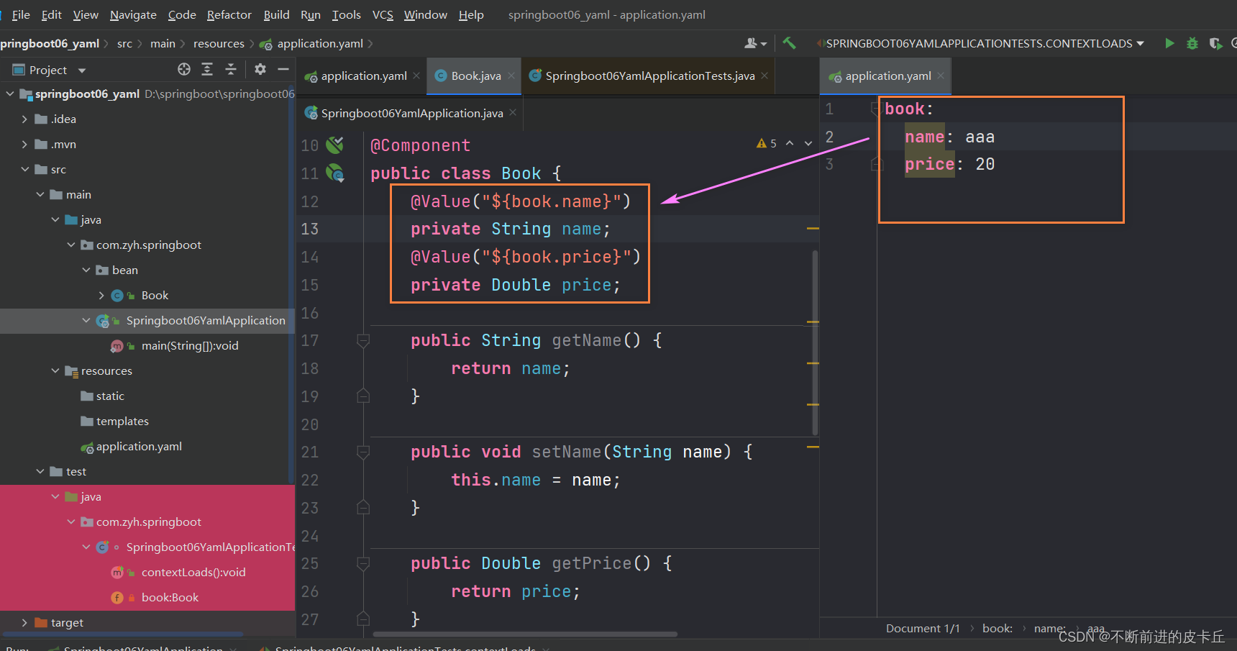Hide the Project panel with minus icon
The height and width of the screenshot is (651, 1237).
click(x=283, y=69)
